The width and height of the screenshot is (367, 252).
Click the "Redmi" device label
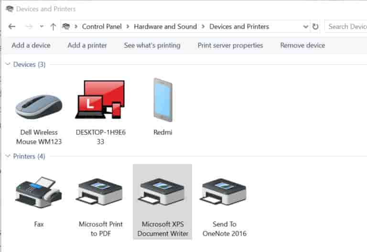162,132
